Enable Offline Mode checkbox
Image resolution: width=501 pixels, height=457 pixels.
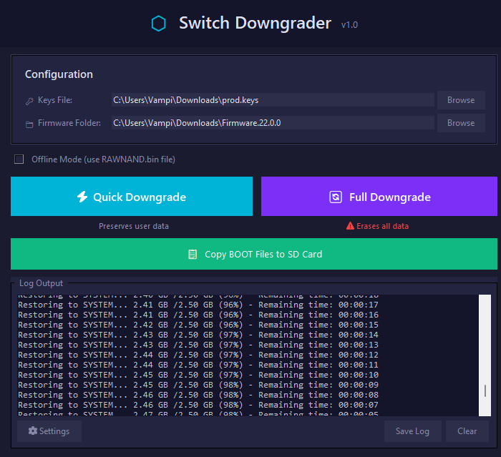click(19, 159)
